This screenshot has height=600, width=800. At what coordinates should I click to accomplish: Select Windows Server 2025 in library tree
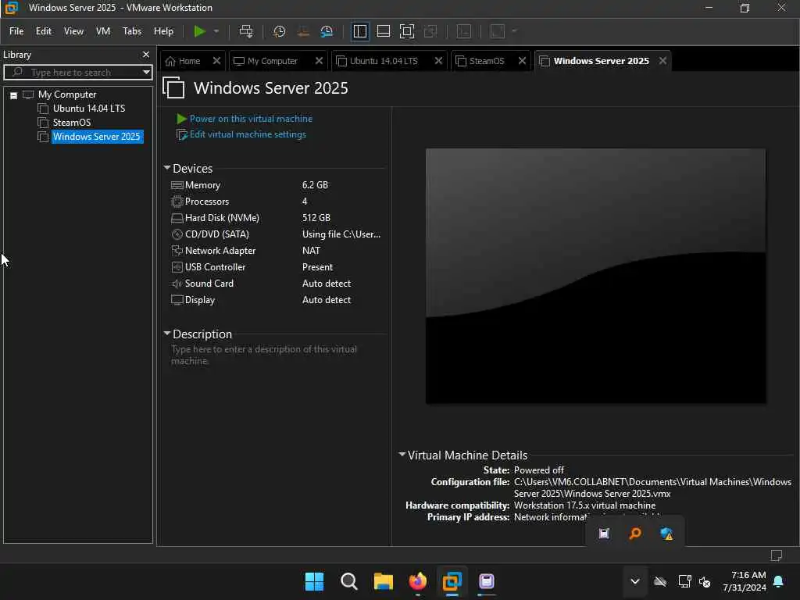click(x=96, y=136)
